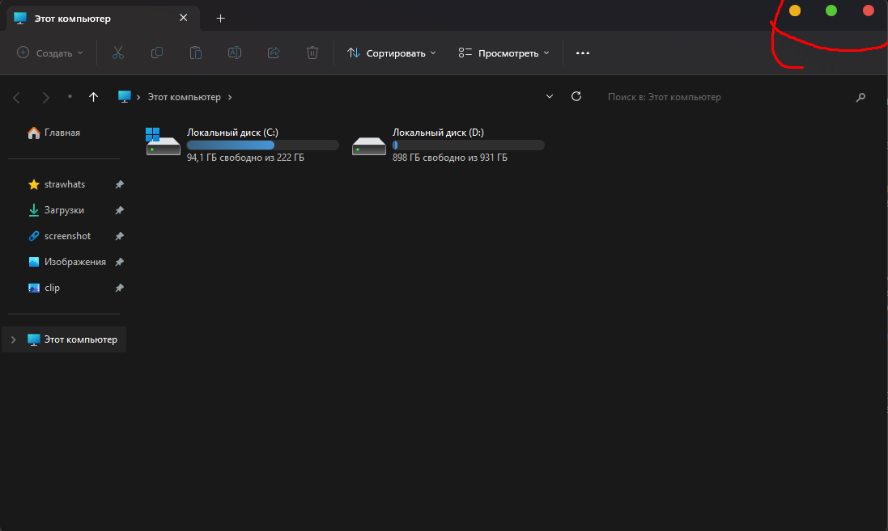The image size is (888, 531).
Task: Click the Back navigation arrow
Action: [16, 97]
